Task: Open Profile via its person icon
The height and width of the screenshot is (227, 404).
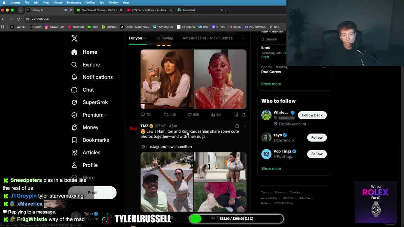Action: 74,165
